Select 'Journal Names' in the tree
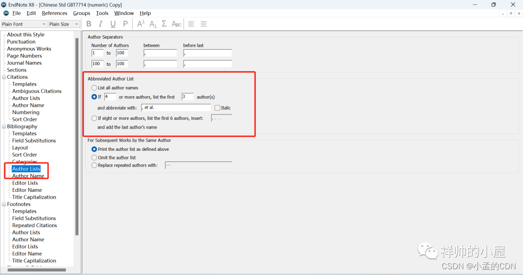523x275 pixels. click(24, 63)
